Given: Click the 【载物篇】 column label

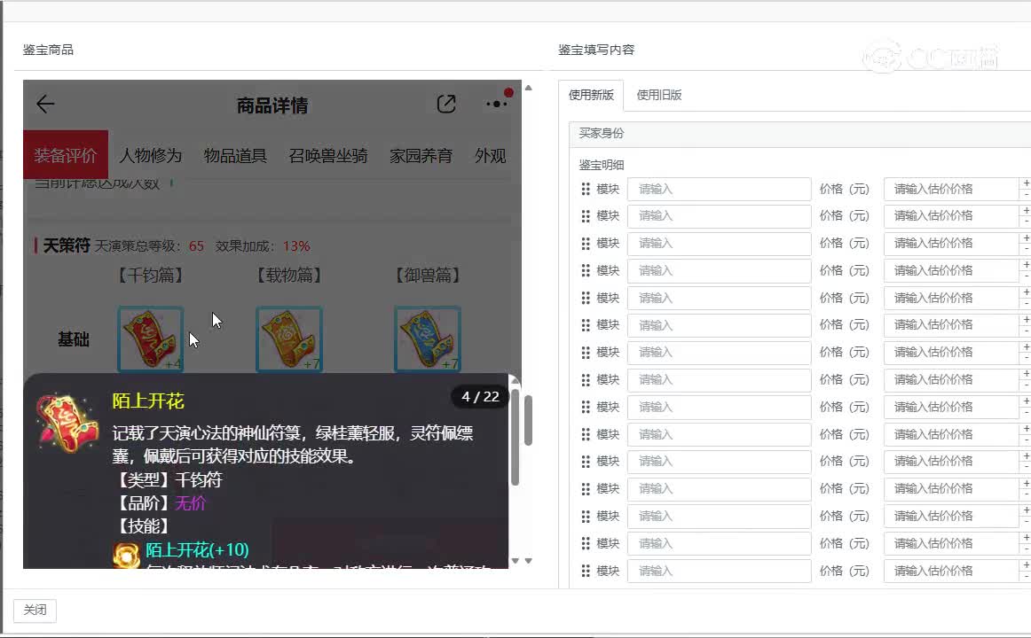Looking at the screenshot, I should (289, 275).
